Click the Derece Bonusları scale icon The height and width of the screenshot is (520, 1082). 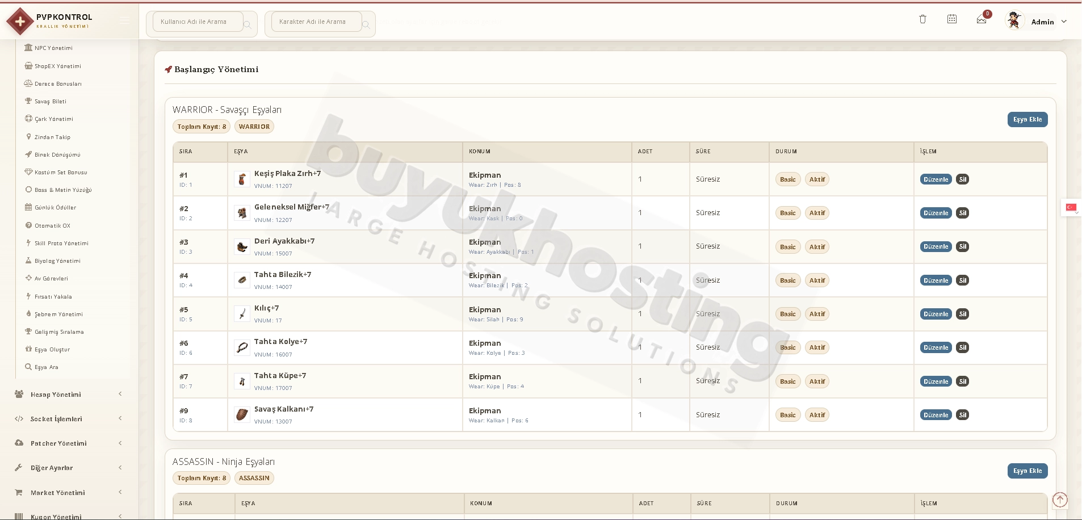[28, 83]
